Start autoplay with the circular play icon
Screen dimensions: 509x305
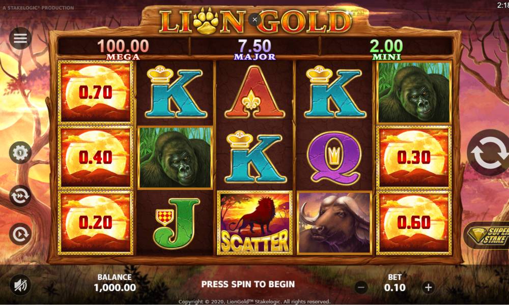point(20,234)
